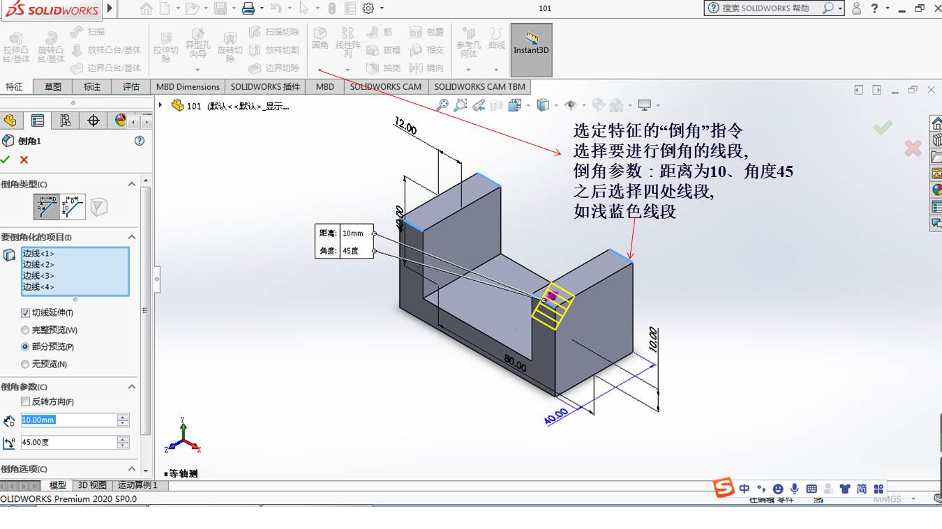This screenshot has width=942, height=529.
Task: Click the chamfer distance 10.00mm field
Action: [68, 420]
